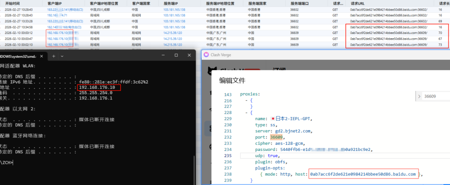Image resolution: width=450 pixels, height=185 pixels.
Task: Click the find box containing 36609
Action: click(437, 97)
